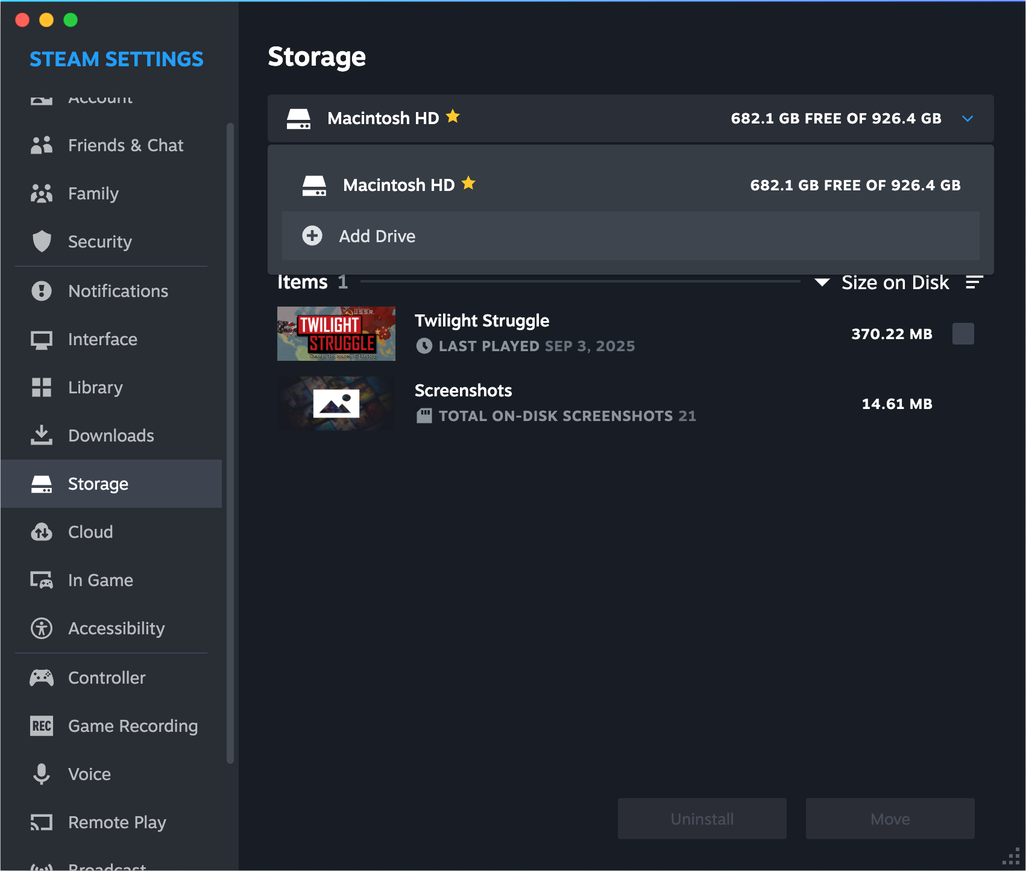Open Controller settings
This screenshot has width=1026, height=871.
click(x=112, y=678)
